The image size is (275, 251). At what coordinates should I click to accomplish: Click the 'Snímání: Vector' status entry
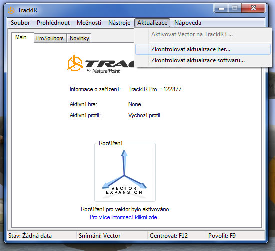pyautogui.click(x=99, y=236)
